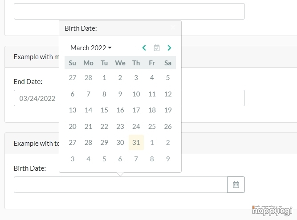This screenshot has width=297, height=220.
Task: Pick April 1 in the fifth row
Action: click(x=152, y=143)
